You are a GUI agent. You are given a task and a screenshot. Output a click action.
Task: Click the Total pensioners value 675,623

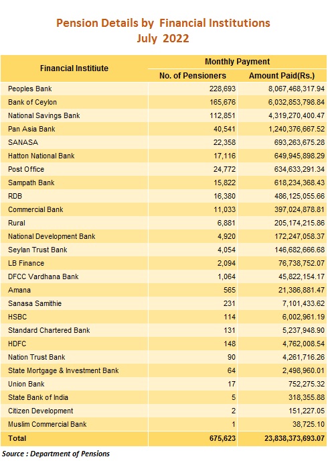(x=222, y=438)
